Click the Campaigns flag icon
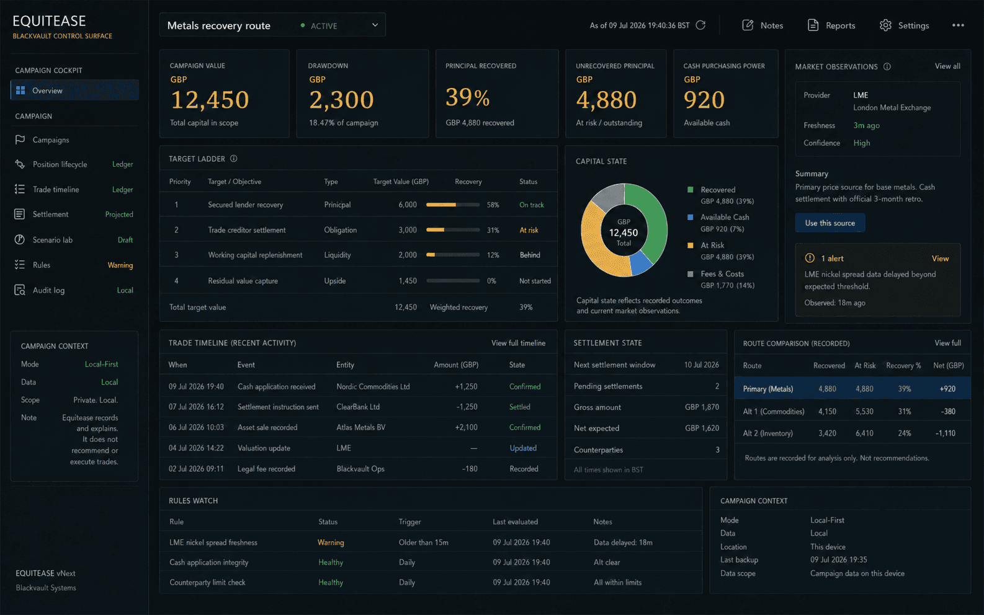The image size is (984, 615). tap(20, 139)
